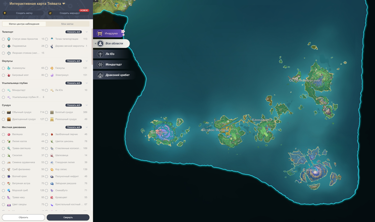This screenshot has width=375, height=222.
Task: Click the Роскошный сундук chest icon
Action: (52, 119)
